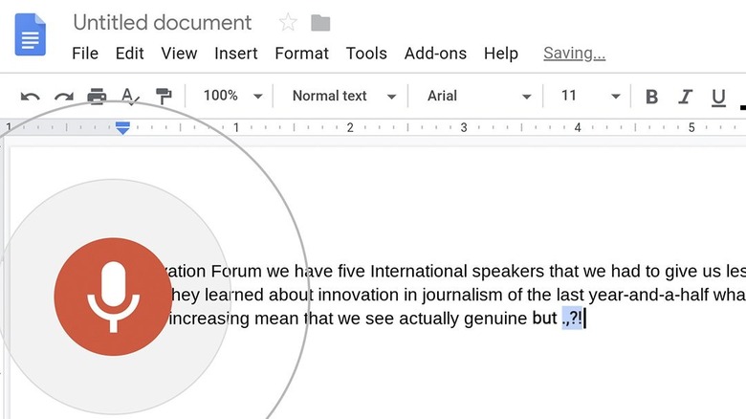Toggle italic formatting
Image resolution: width=746 pixels, height=419 pixels.
[x=685, y=97]
